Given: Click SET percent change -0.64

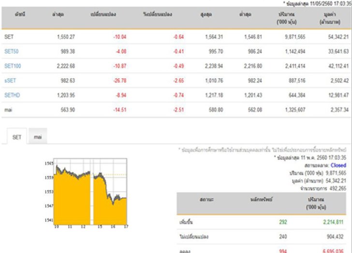Looking at the screenshot, I should (x=178, y=37).
